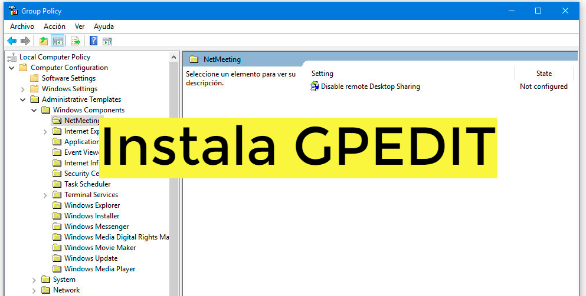Select the Event Viewer tree item
The width and height of the screenshot is (586, 296).
81,152
